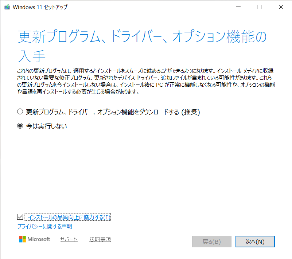Click the 今は実行しない option label text

tap(46, 126)
